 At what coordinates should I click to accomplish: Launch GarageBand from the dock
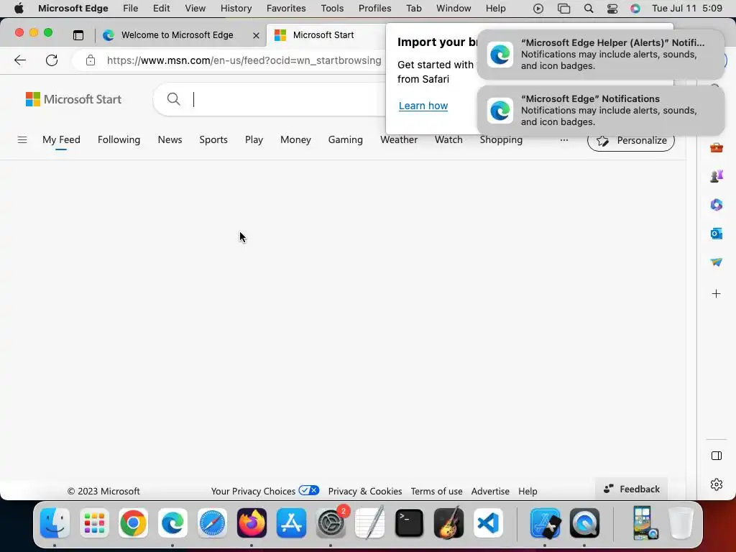pyautogui.click(x=448, y=523)
